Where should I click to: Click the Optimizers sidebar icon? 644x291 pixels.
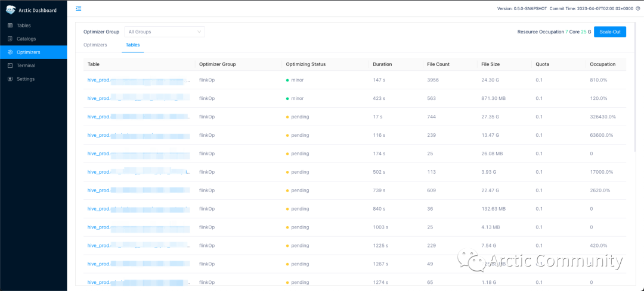(x=10, y=52)
